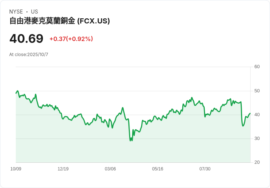Click the 20 price axis label
This screenshot has height=188, width=270.
pos(257,162)
